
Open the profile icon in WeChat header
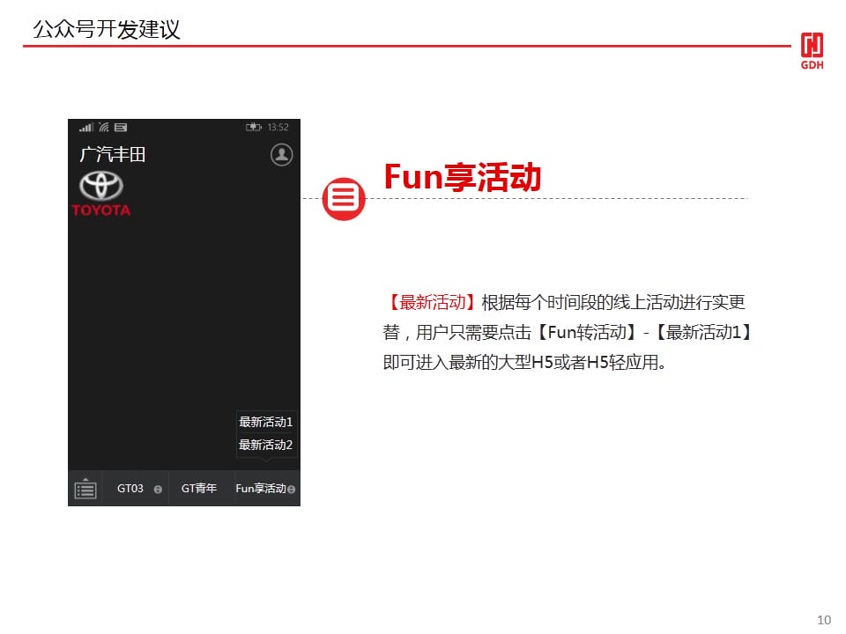pos(282,155)
